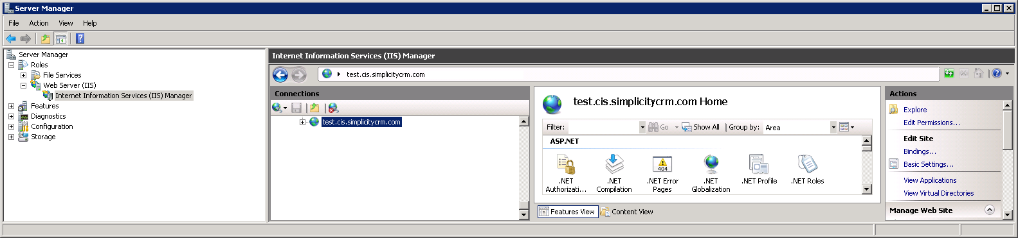Expand the Features tree node
1018x238 pixels.
11,106
